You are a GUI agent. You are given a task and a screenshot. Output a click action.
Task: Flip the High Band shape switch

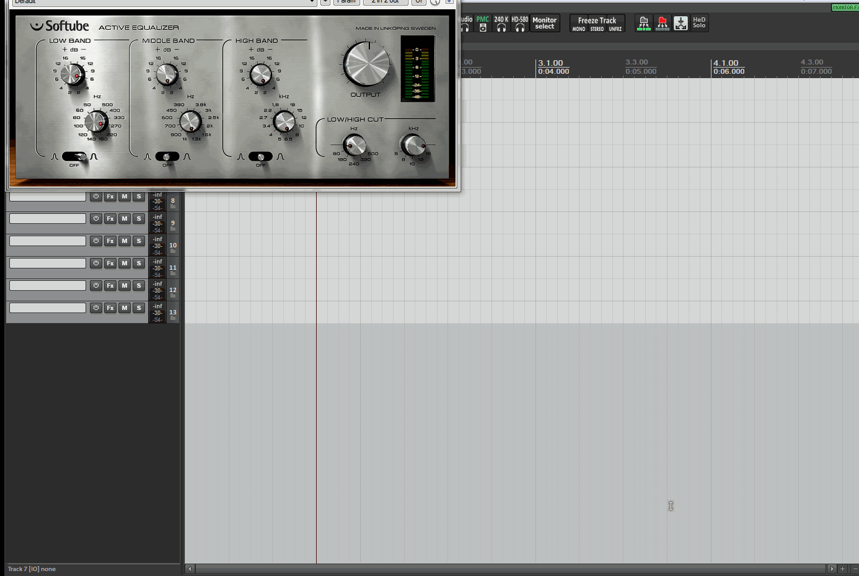pyautogui.click(x=260, y=157)
